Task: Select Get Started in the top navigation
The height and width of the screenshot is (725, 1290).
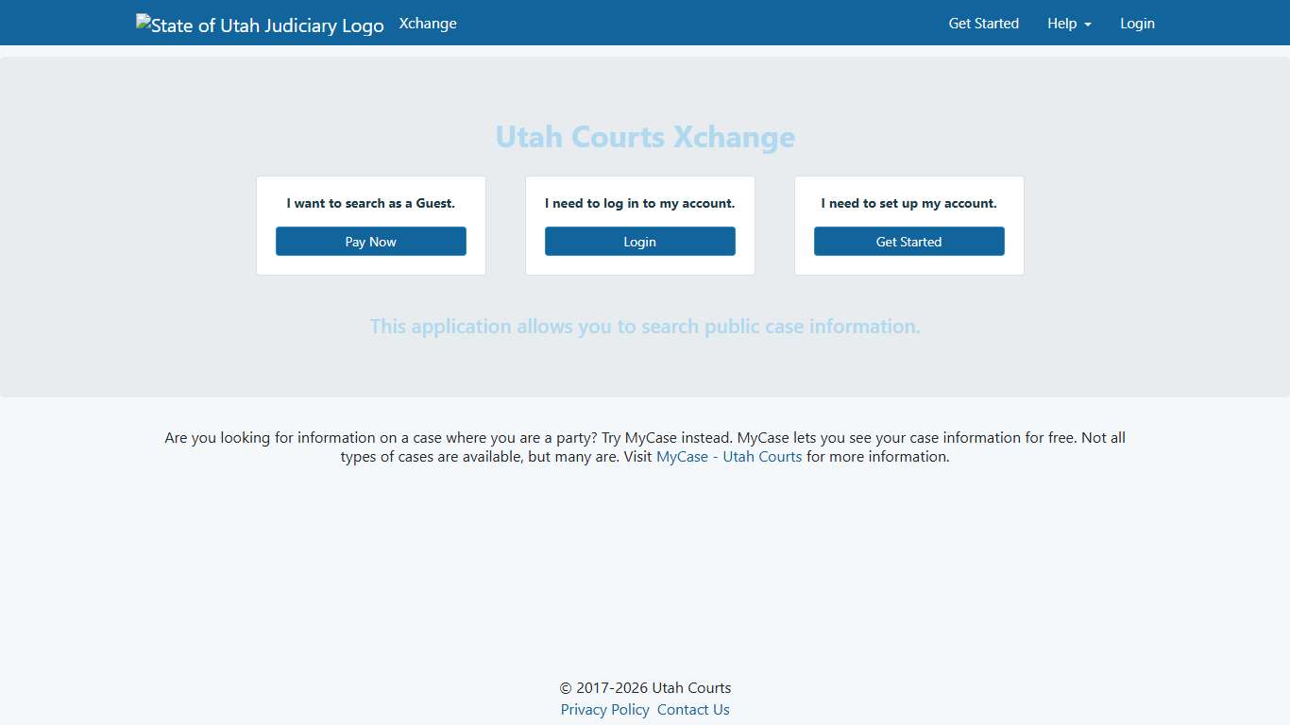Action: coord(983,24)
